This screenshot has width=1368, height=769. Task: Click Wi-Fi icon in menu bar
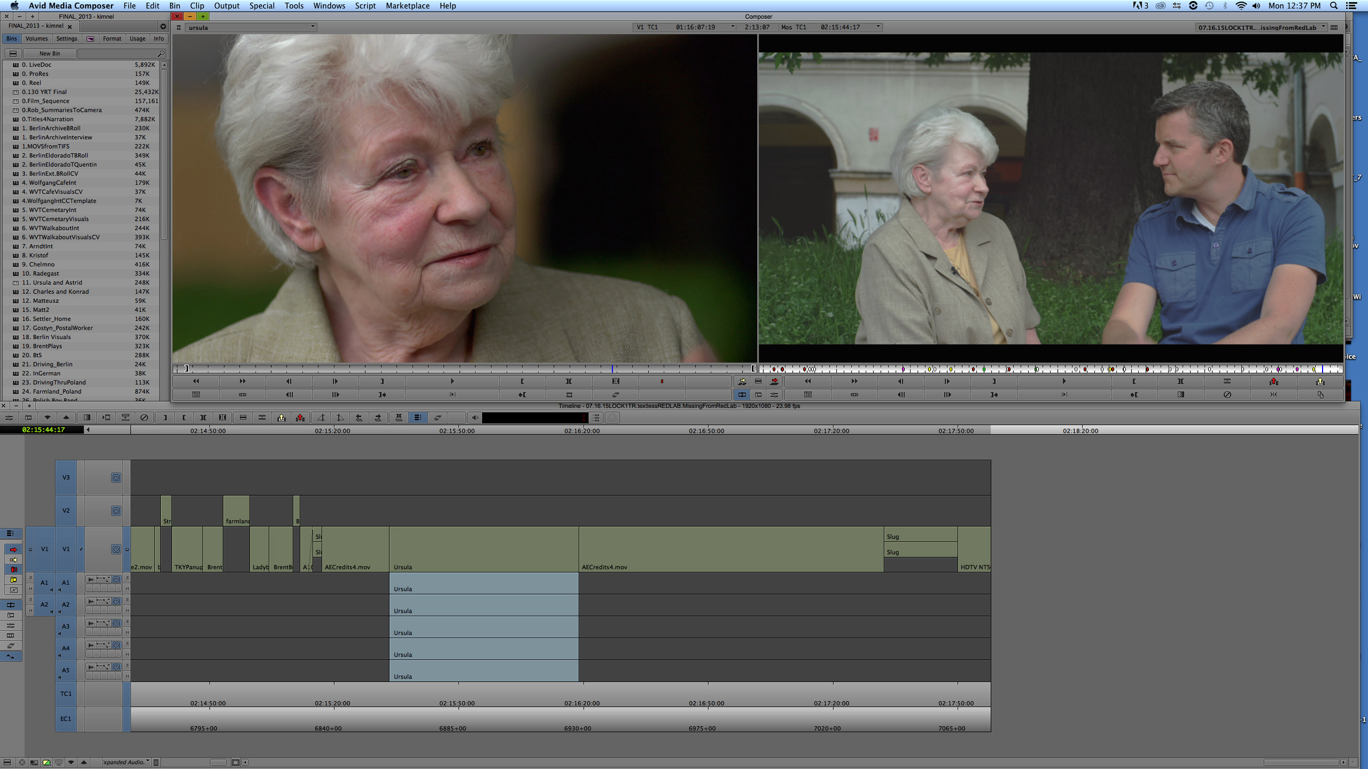[1241, 5]
